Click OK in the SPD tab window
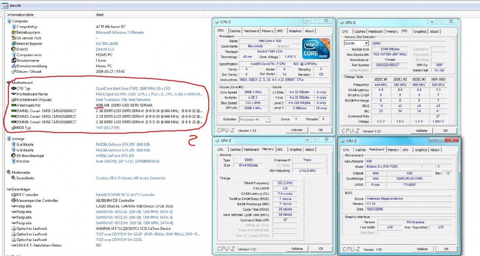480x256 pixels. pyautogui.click(x=445, y=130)
